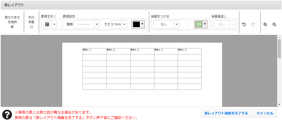This screenshot has height=123, width=282.
Task: Toggle the 表の大きさを維持 checkbox
Action: [x=12, y=27]
